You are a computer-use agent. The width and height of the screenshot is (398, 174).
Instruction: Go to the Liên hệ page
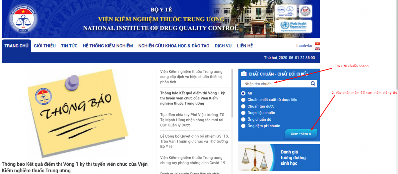pyautogui.click(x=245, y=46)
